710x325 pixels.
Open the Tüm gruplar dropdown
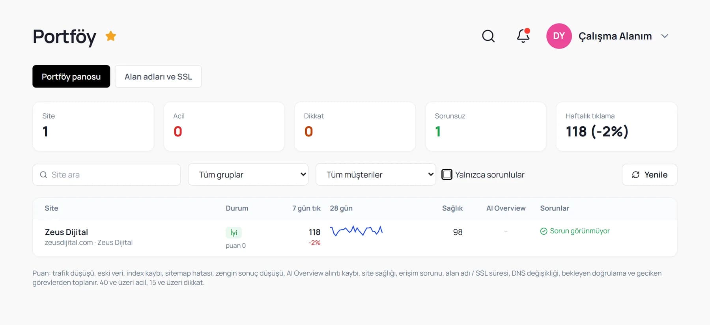coord(248,175)
